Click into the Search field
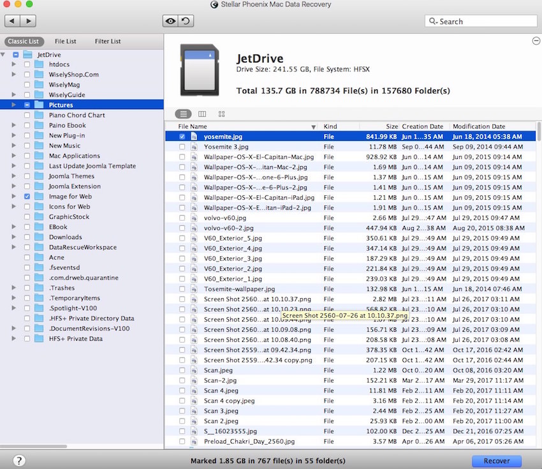 coord(481,21)
